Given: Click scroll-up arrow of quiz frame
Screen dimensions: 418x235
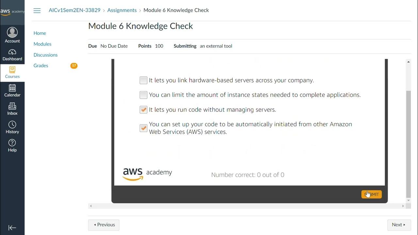Looking at the screenshot, I should (x=408, y=62).
